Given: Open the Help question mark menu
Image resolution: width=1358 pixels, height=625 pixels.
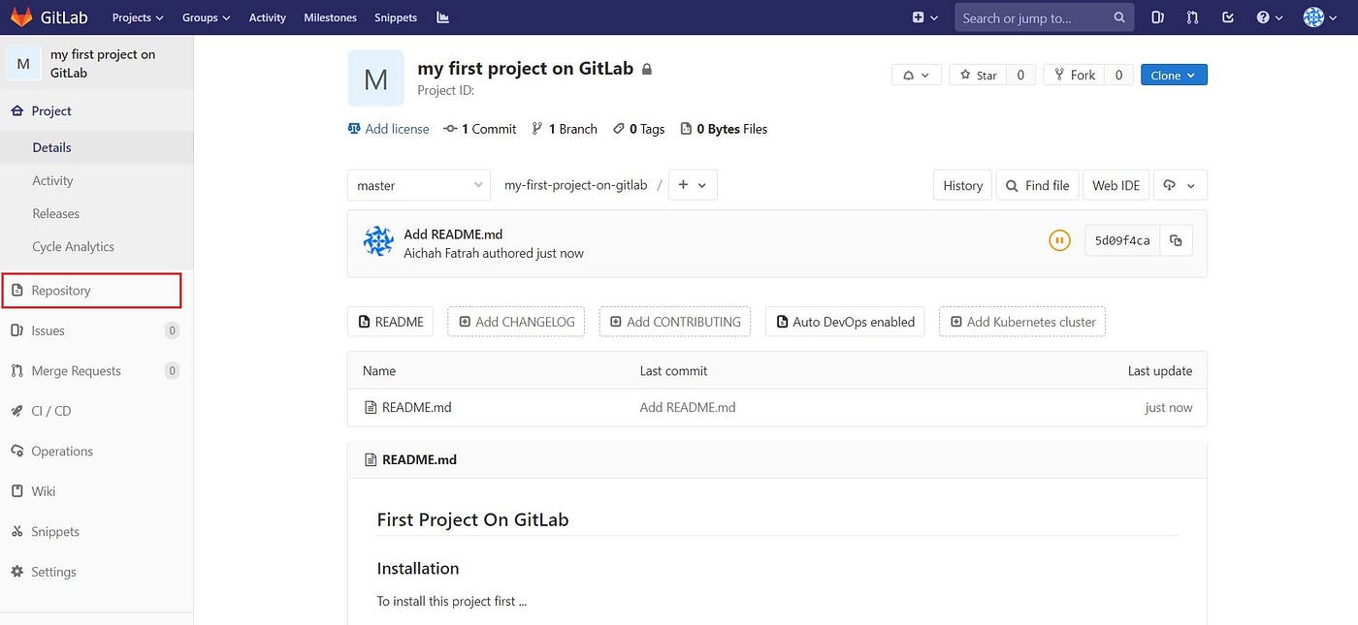Looking at the screenshot, I should pyautogui.click(x=1270, y=17).
